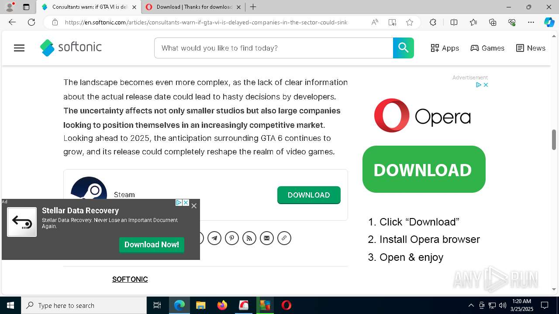Share the article via Telegram icon
The height and width of the screenshot is (314, 559).
[214, 238]
